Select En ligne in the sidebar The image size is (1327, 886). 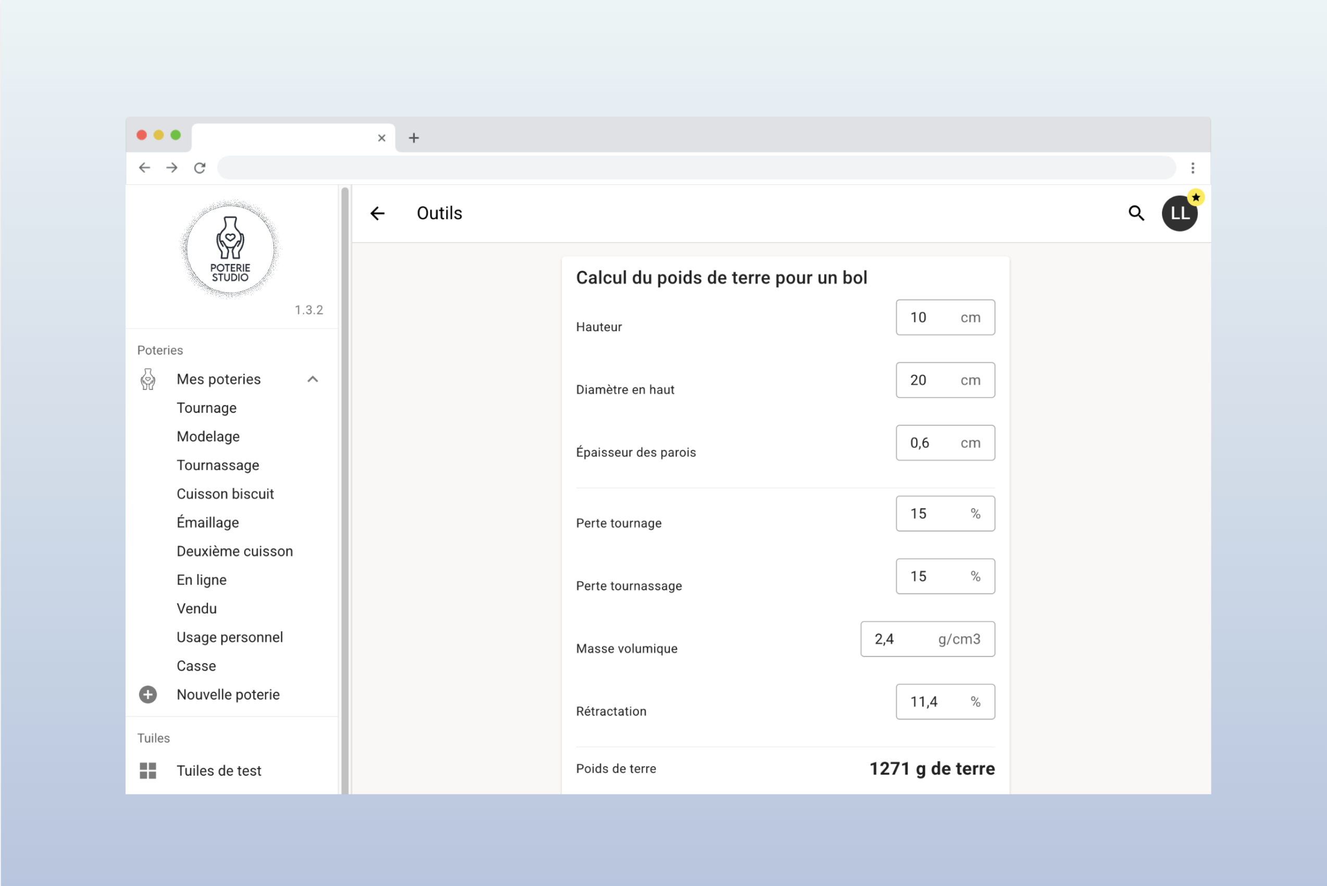click(x=202, y=580)
